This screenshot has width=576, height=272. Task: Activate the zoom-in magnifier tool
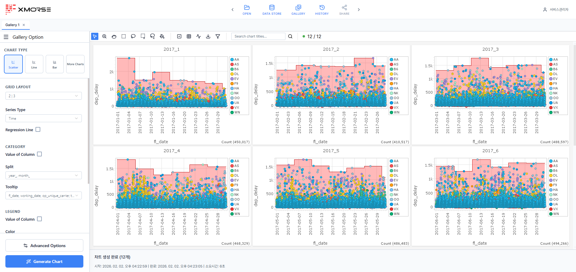(x=104, y=36)
